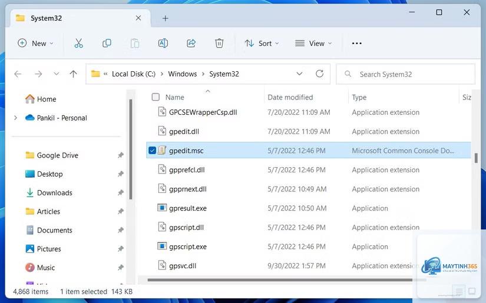Sort by Type column header
The image size is (486, 303).
point(359,97)
